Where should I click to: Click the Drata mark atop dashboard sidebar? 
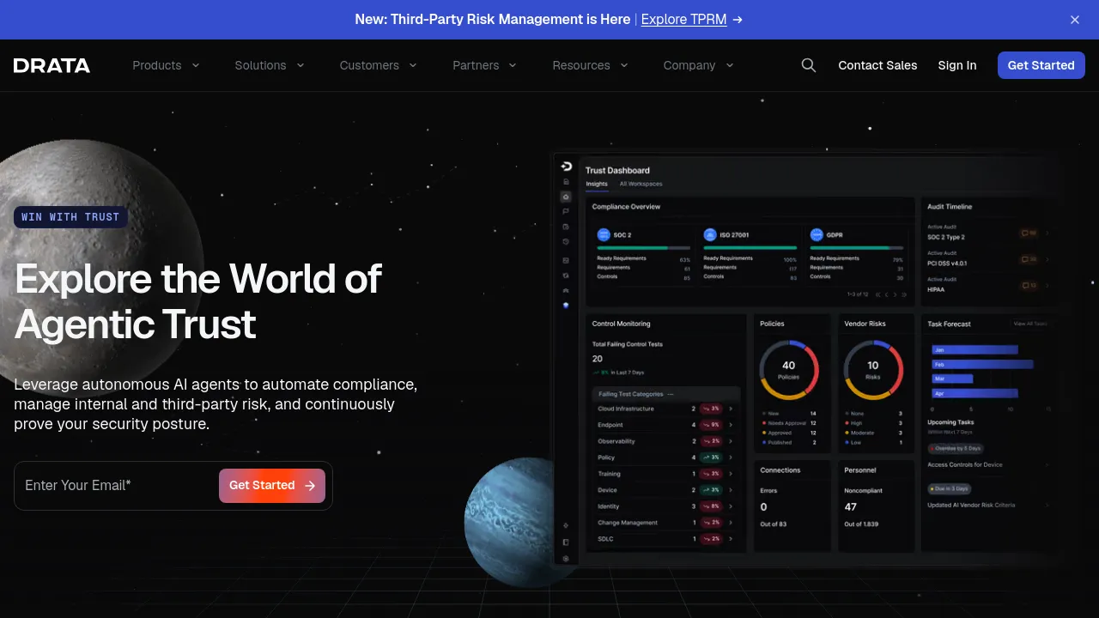(566, 167)
